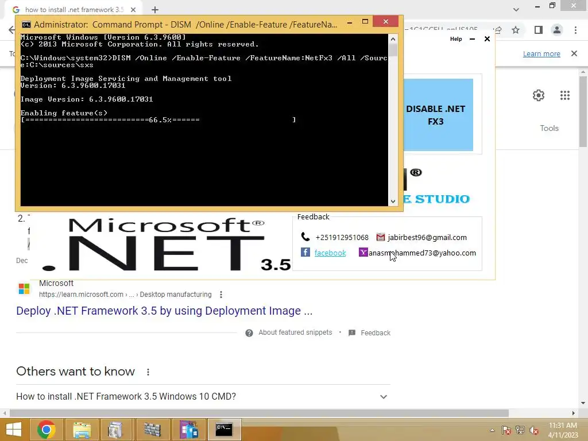Screen dimensions: 588x441
Task: Click the network icon in system tray
Action: (x=520, y=430)
